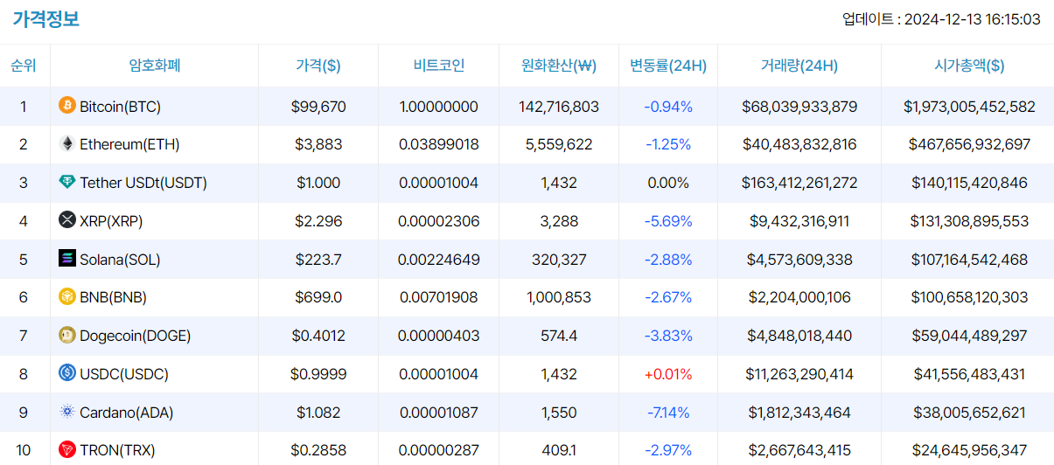Click TRON market cap $24,645,956,347
1054x465 pixels.
969,450
